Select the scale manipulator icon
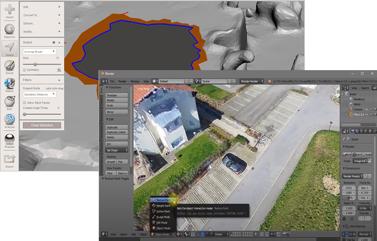This screenshot has width=377, height=241. click(x=211, y=234)
